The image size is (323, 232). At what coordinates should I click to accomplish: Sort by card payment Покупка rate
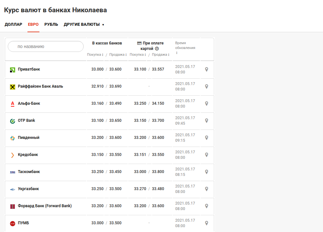[138, 55]
